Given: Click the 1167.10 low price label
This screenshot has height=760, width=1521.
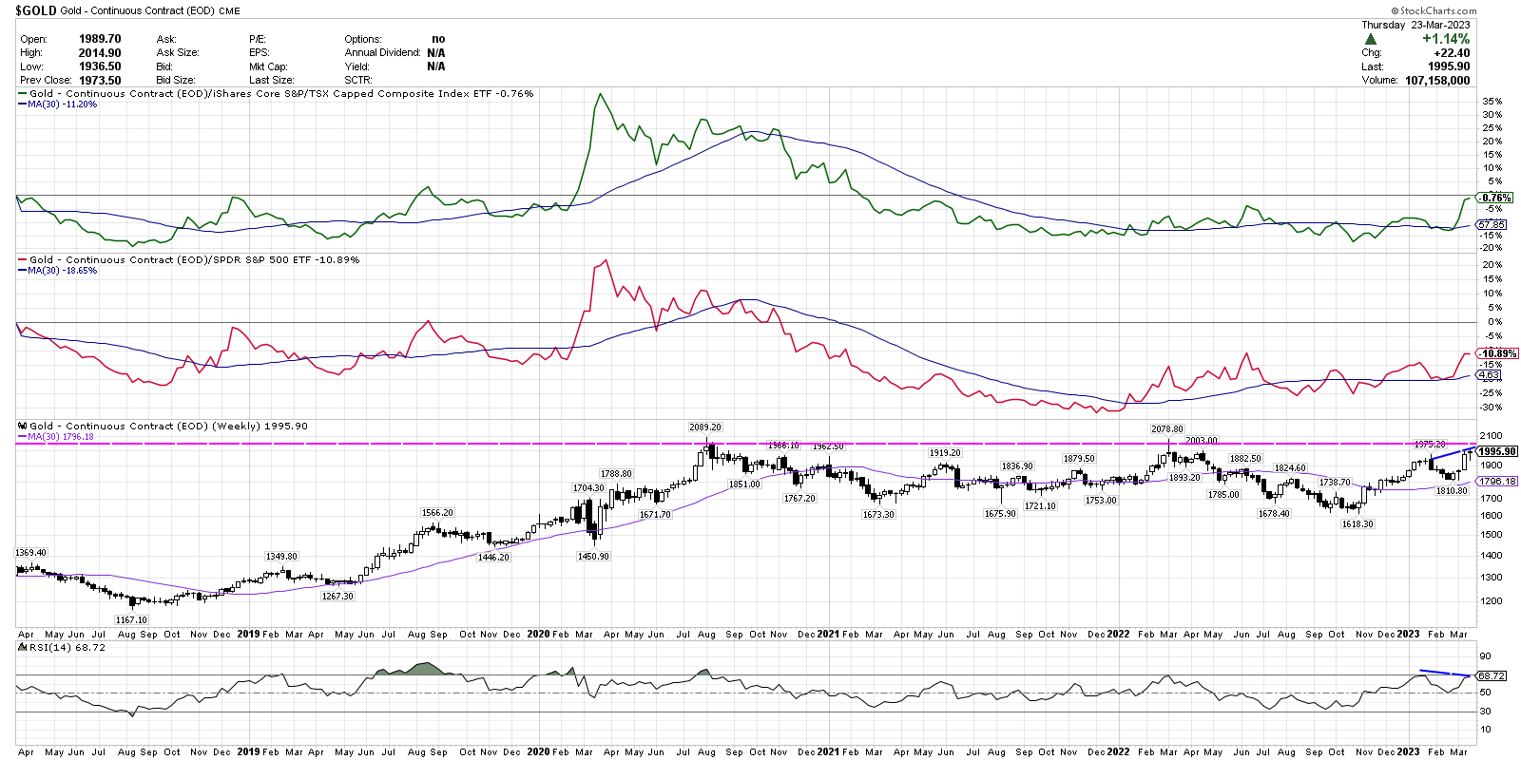Looking at the screenshot, I should tap(131, 619).
